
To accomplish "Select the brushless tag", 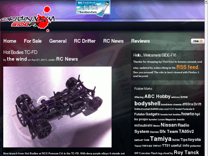I will (167, 104).
